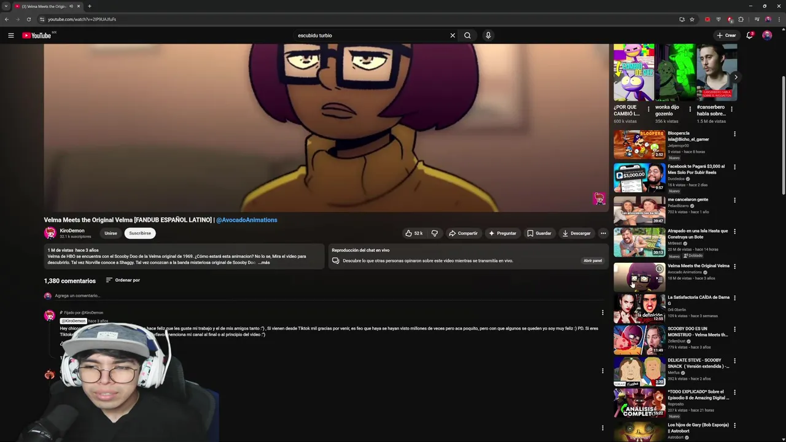This screenshot has height=442, width=786.
Task: Open browser media controls icon
Action: (x=756, y=19)
